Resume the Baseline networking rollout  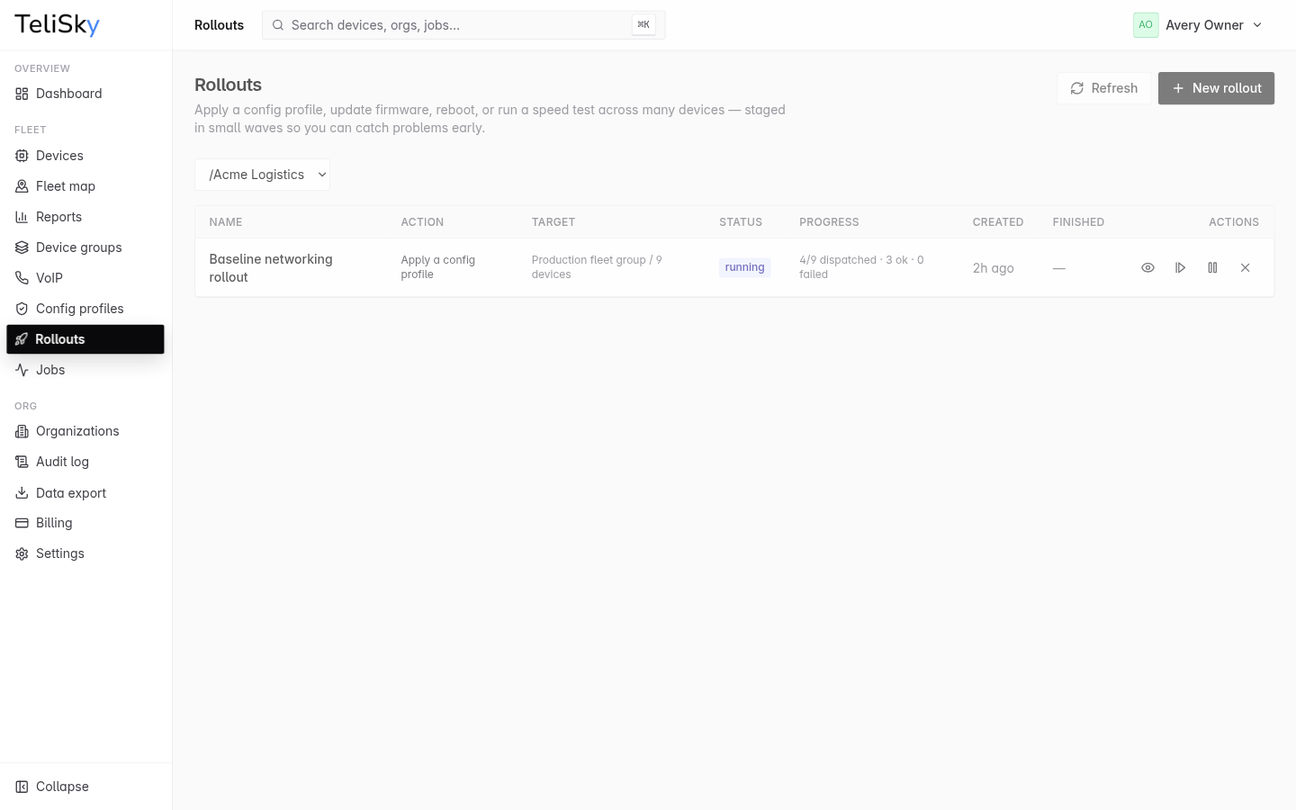coord(1180,267)
